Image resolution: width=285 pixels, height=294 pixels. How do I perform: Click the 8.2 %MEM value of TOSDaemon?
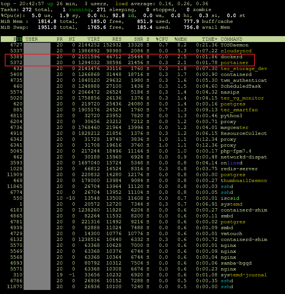coord(182,45)
